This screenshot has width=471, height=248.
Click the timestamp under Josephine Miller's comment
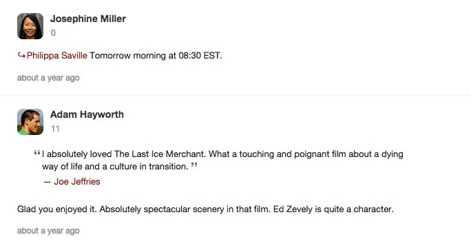[48, 78]
